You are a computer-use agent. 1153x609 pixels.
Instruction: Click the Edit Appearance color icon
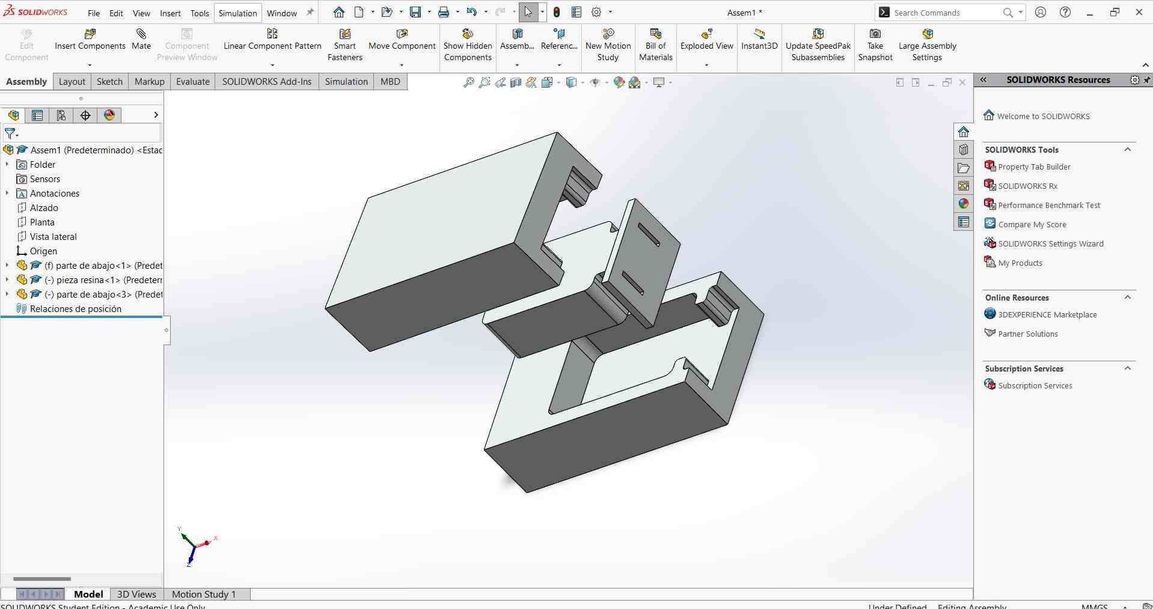click(x=619, y=82)
